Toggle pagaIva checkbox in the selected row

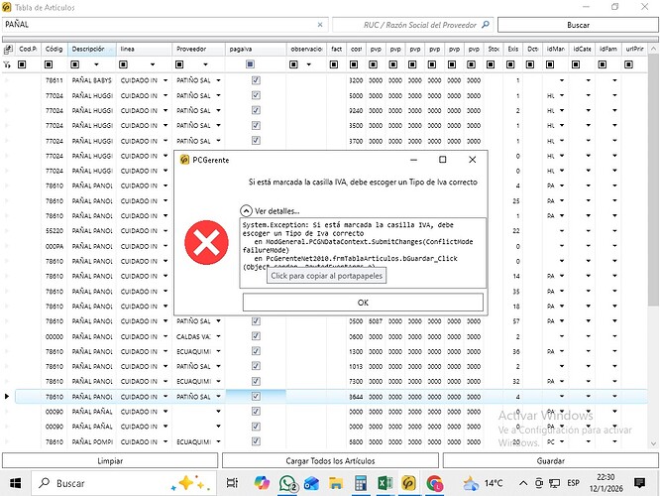(x=256, y=397)
